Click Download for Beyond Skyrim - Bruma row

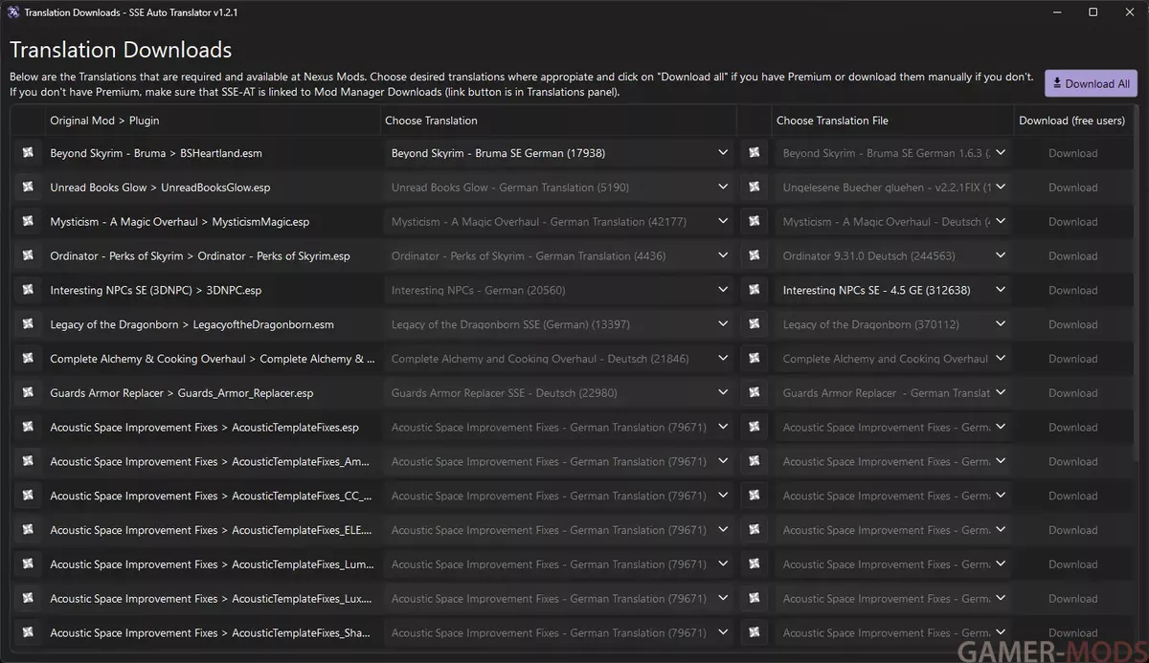pos(1072,153)
